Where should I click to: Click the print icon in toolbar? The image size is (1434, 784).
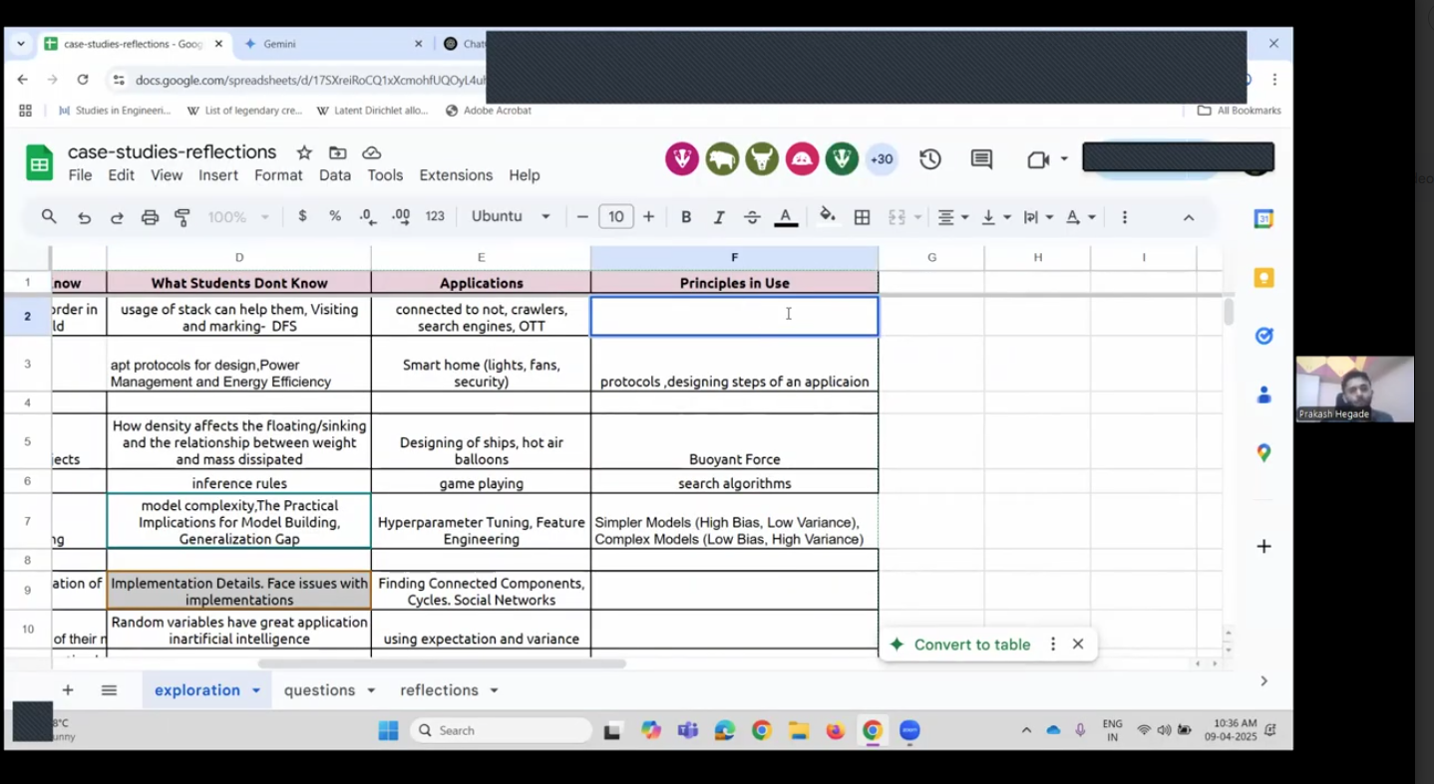(x=150, y=217)
